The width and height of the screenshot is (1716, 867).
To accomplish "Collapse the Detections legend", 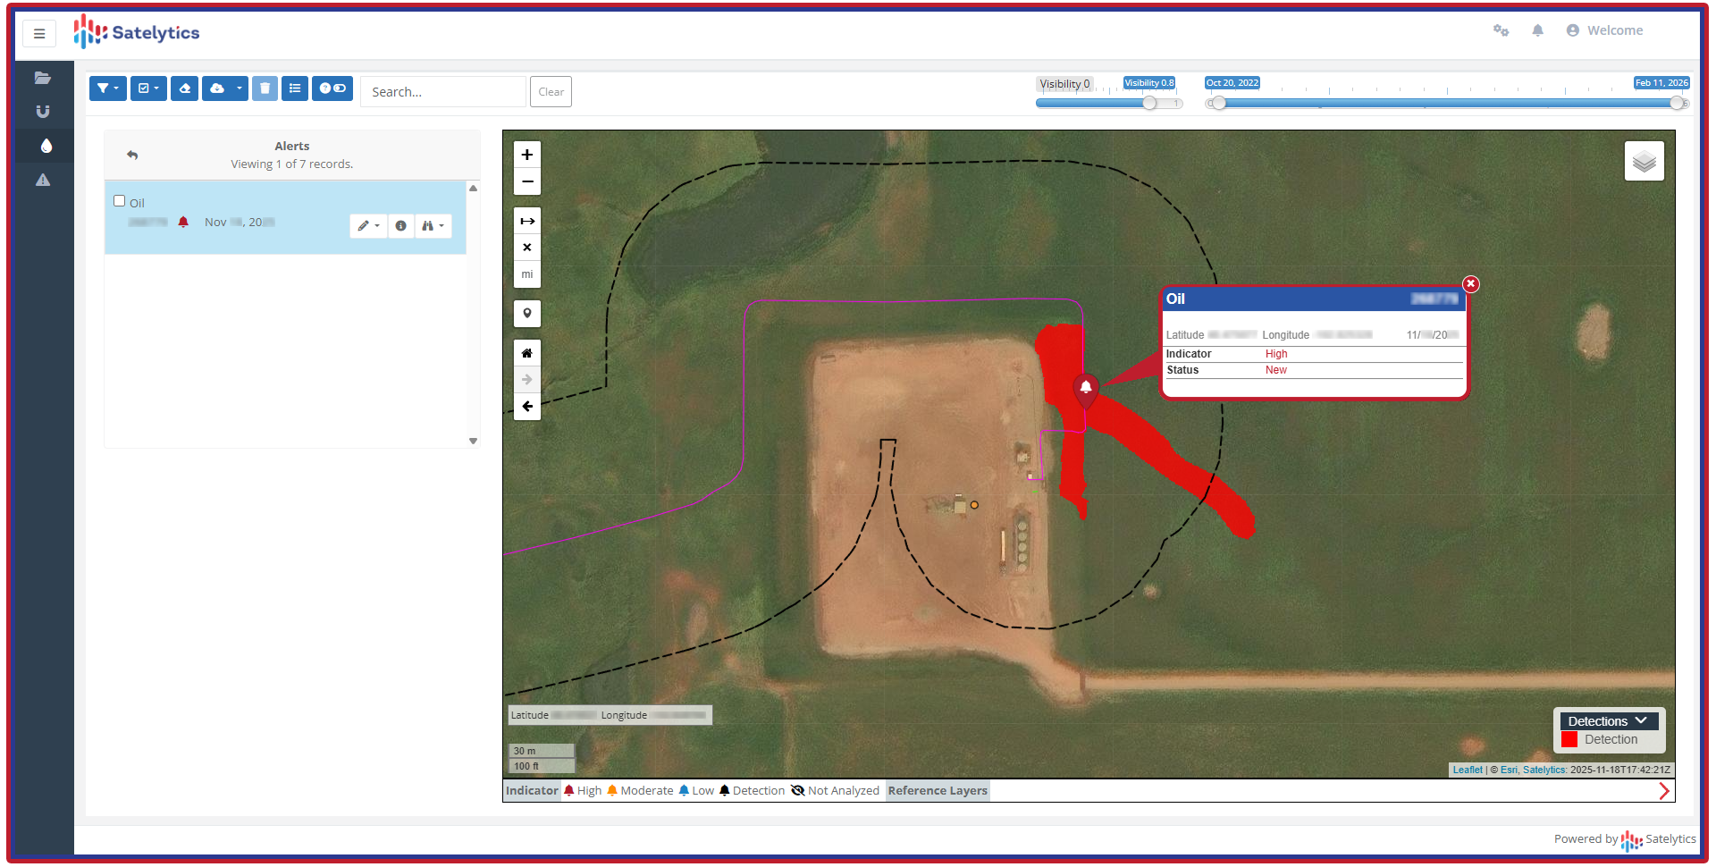I will pos(1640,721).
